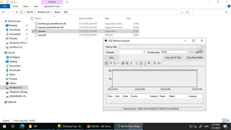This screenshot has height=130, width=231.
Task: Click Change Graph Type icon
Action: click(115, 63)
